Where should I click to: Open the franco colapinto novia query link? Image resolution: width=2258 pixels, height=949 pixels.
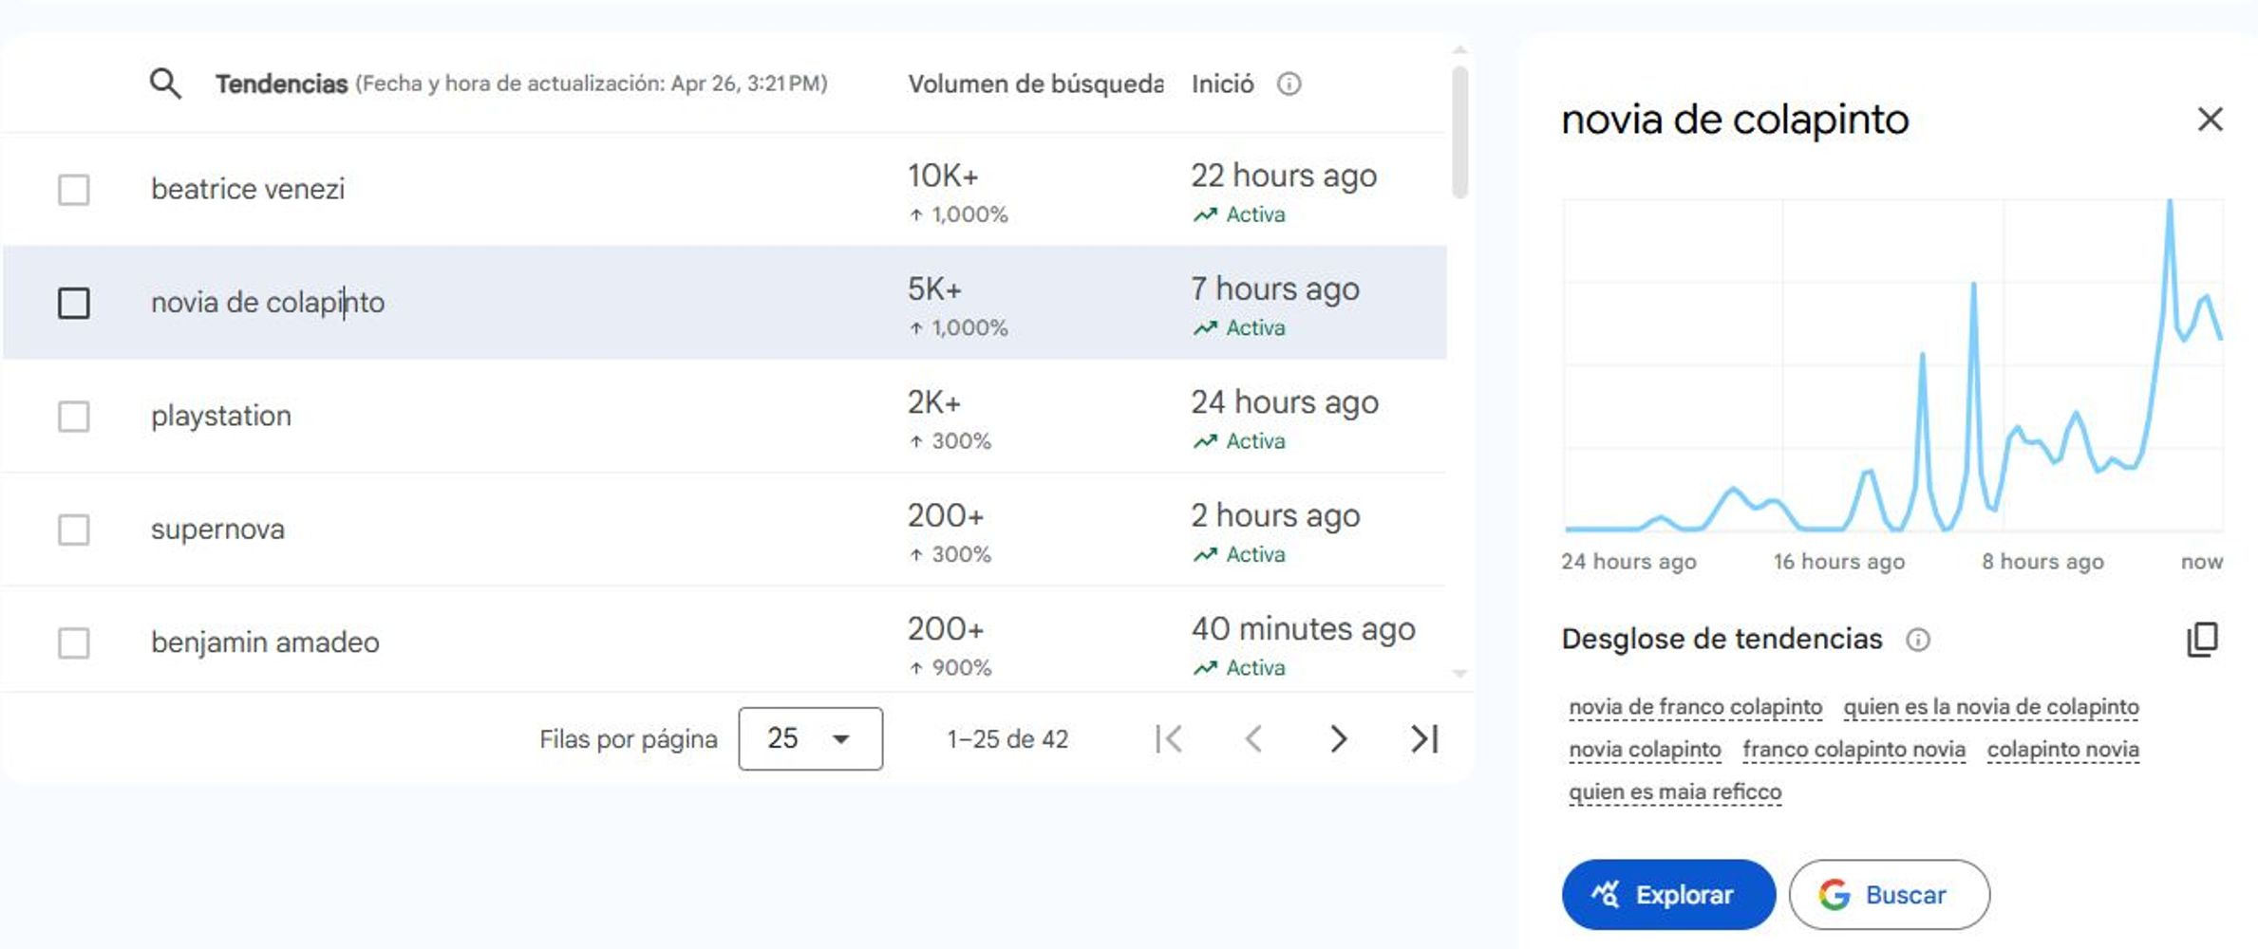(x=1853, y=750)
